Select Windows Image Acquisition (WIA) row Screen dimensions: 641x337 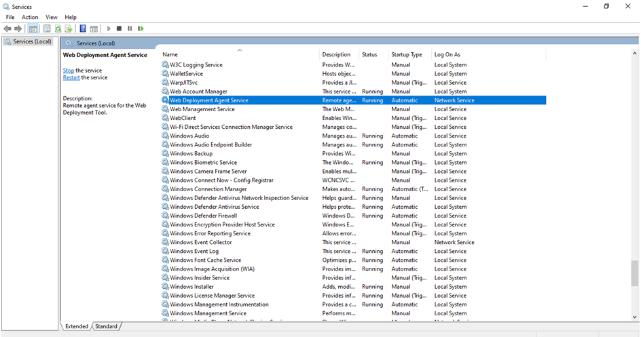(x=353, y=269)
